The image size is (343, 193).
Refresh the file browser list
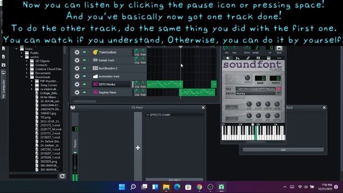click(62, 176)
